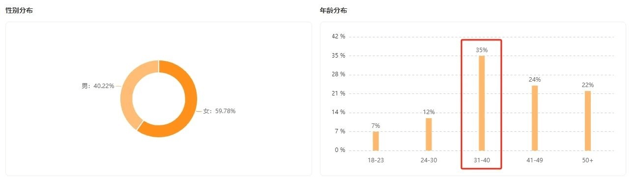Click the 18-23 x-axis label
The width and height of the screenshot is (633, 181).
pyautogui.click(x=376, y=161)
